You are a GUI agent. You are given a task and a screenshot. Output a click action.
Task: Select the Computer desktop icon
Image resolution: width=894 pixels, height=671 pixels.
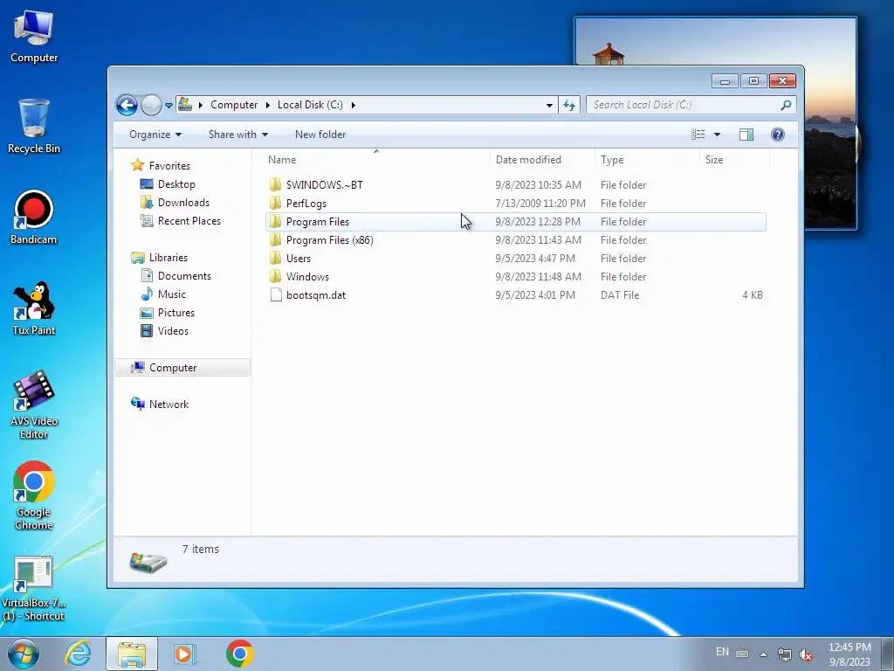coord(34,37)
